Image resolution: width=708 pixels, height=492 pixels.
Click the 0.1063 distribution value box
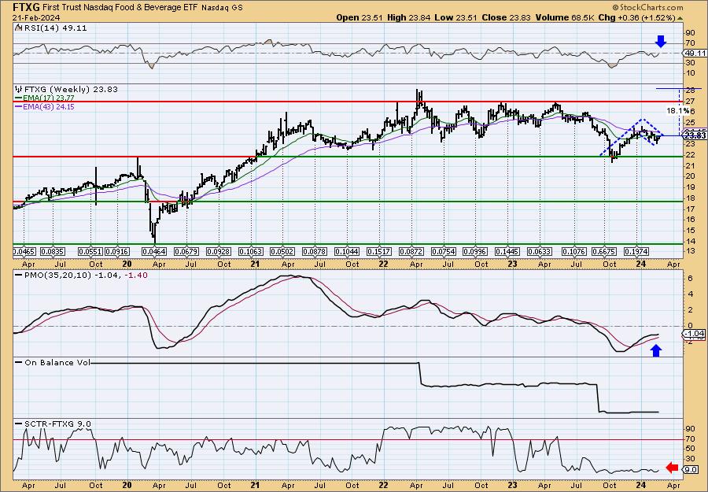[251, 251]
